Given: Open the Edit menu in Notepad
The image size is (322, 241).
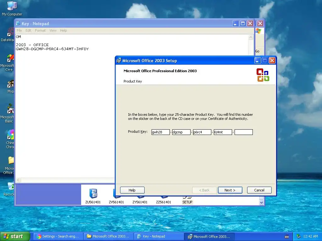Looking at the screenshot, I should click(x=28, y=30).
